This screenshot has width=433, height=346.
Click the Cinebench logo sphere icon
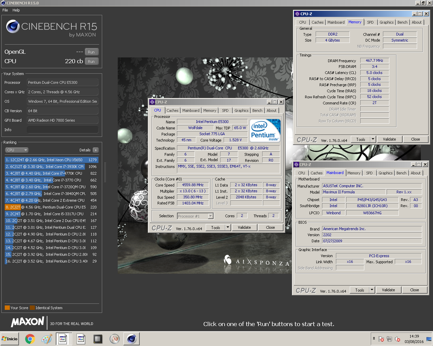click(x=13, y=26)
